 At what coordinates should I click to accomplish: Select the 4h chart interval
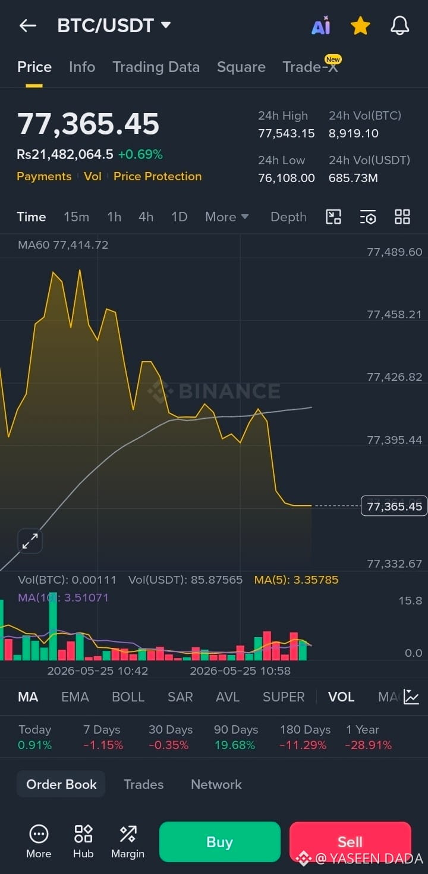pos(146,217)
